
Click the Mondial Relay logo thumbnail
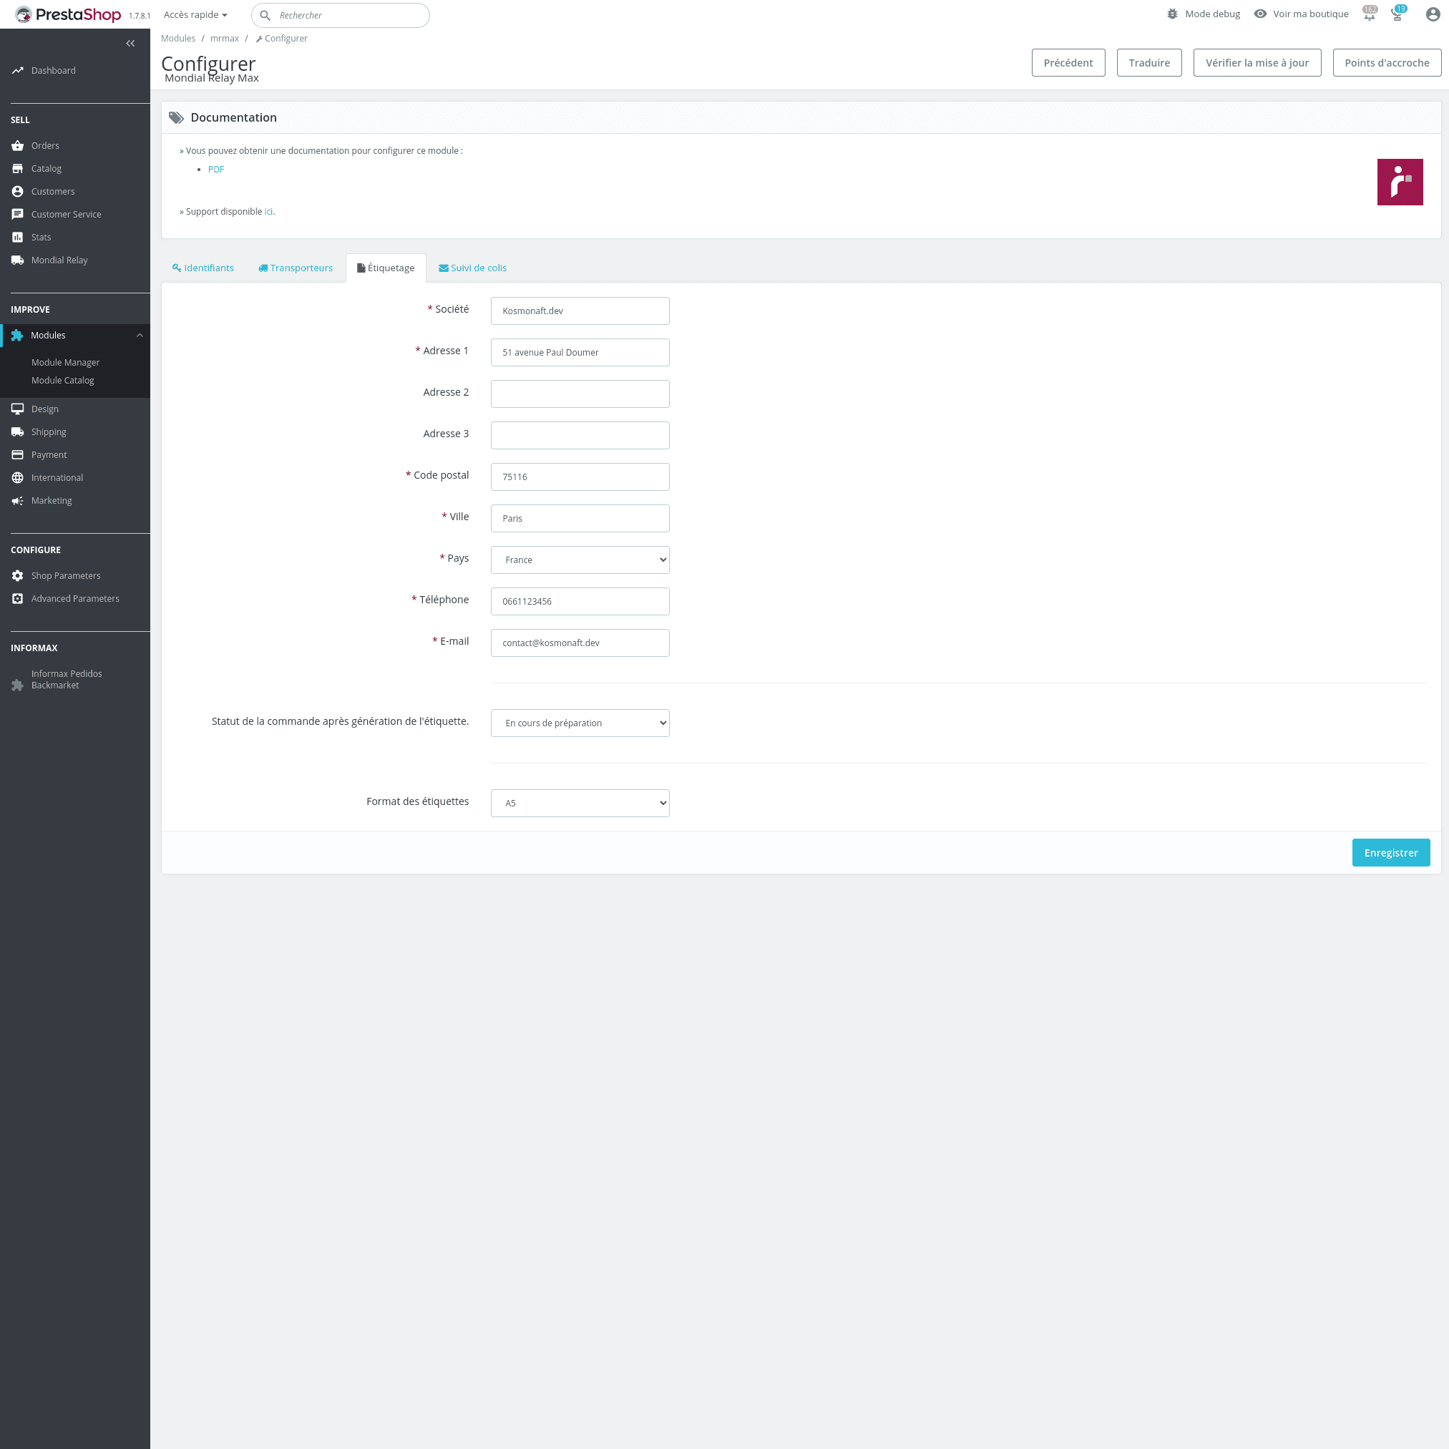coord(1400,182)
